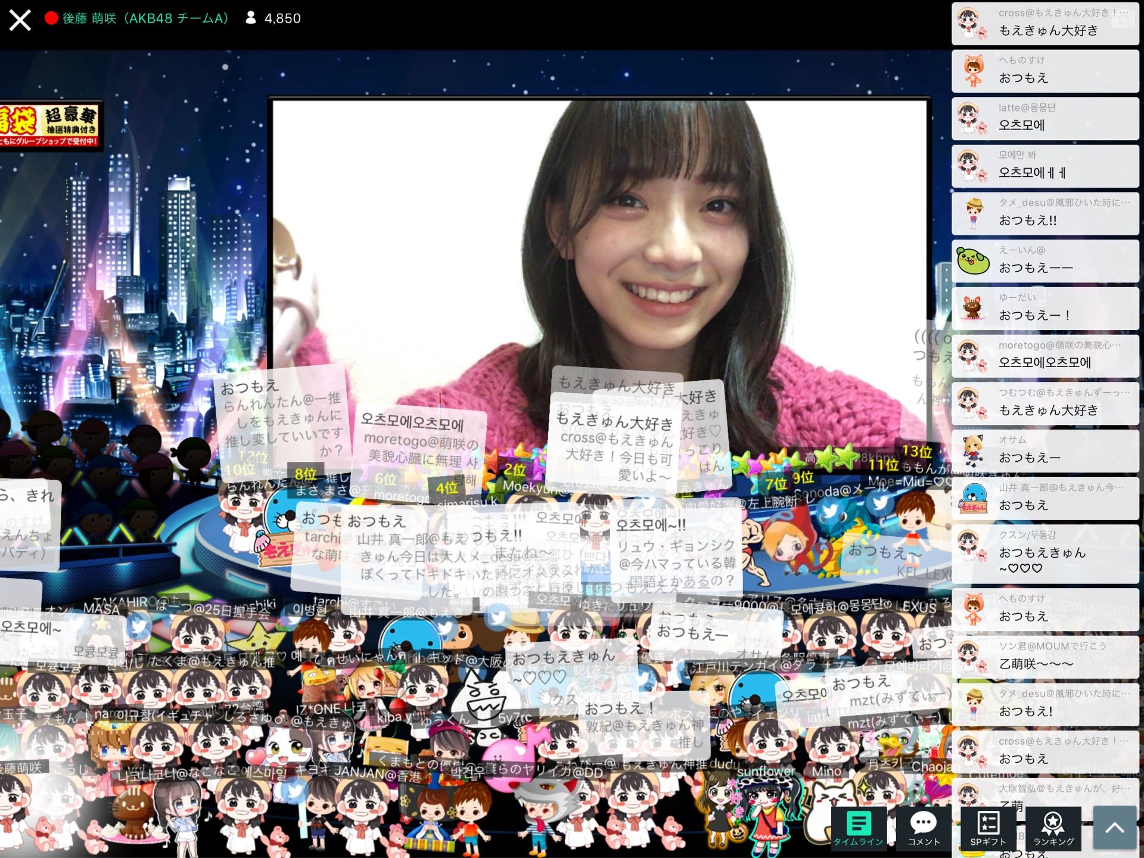Open streamer name 後藤 萌咲 title link
Viewport: 1144px width, 858px height.
(145, 18)
